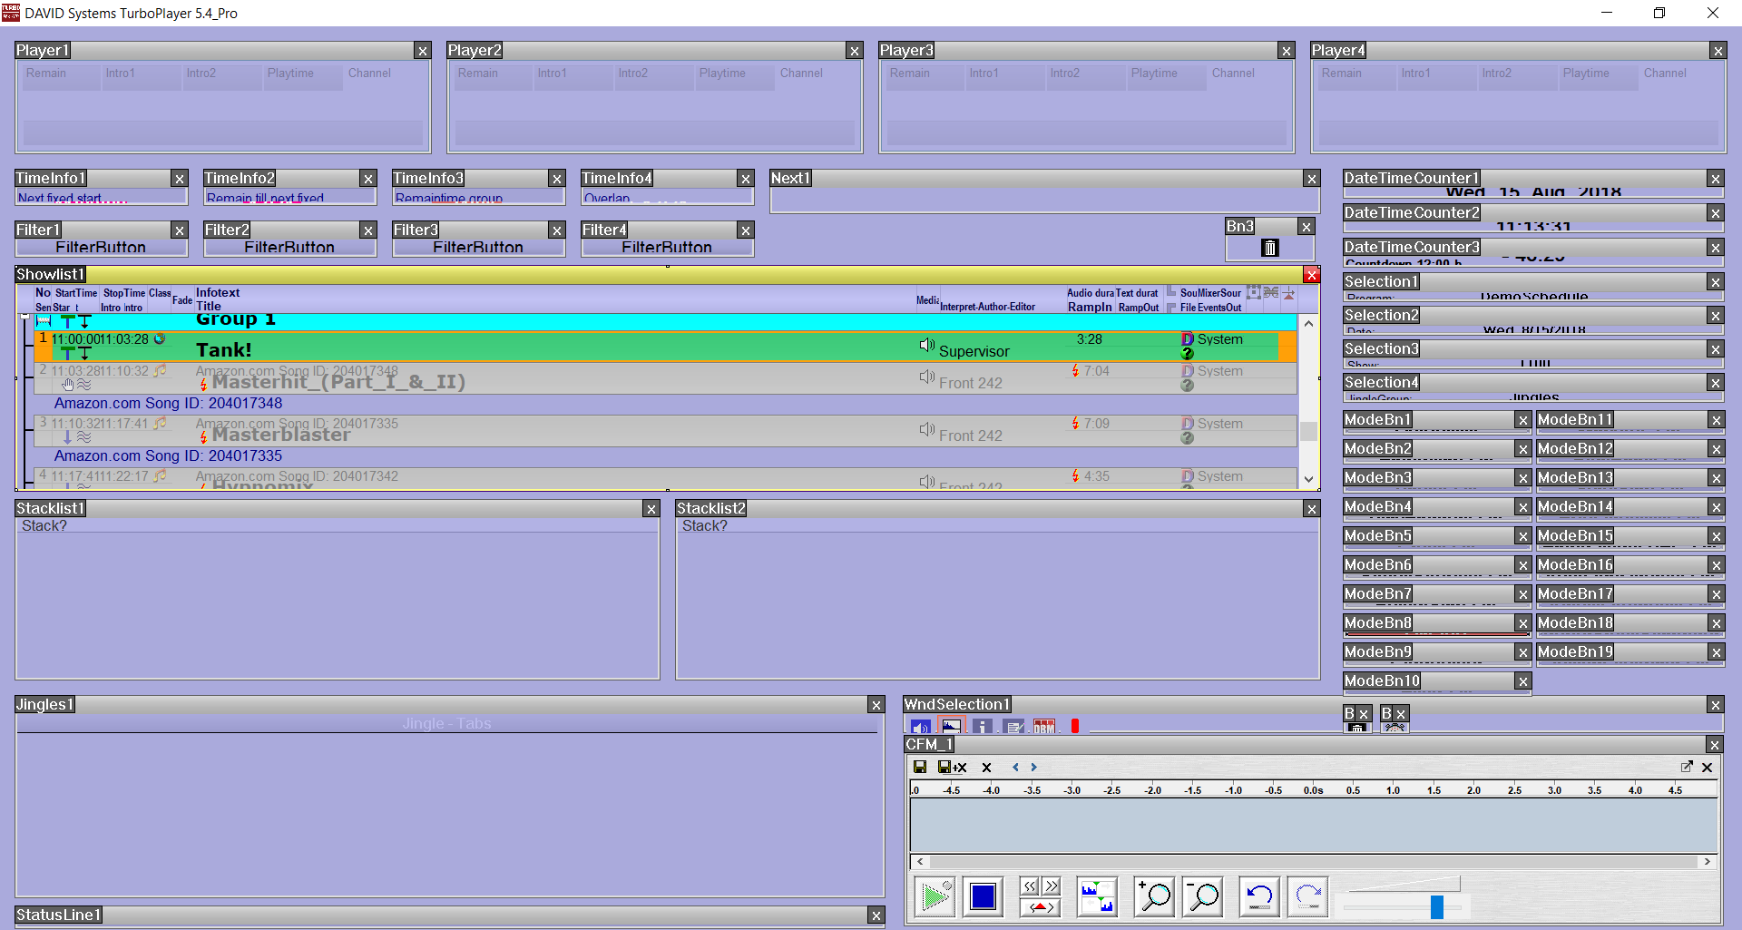The image size is (1742, 930).
Task: Click the info icon in WndSelection1
Action: (982, 727)
